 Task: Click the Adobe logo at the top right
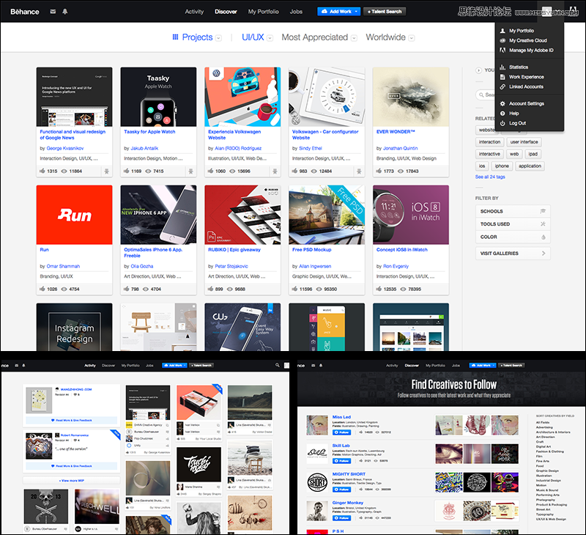pyautogui.click(x=573, y=11)
